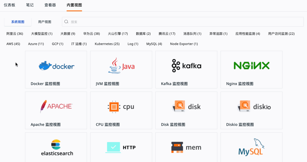Screen dimensions: 307x162
Task: Filter by 阿里云 (36) tag
Action: (x=15, y=34)
